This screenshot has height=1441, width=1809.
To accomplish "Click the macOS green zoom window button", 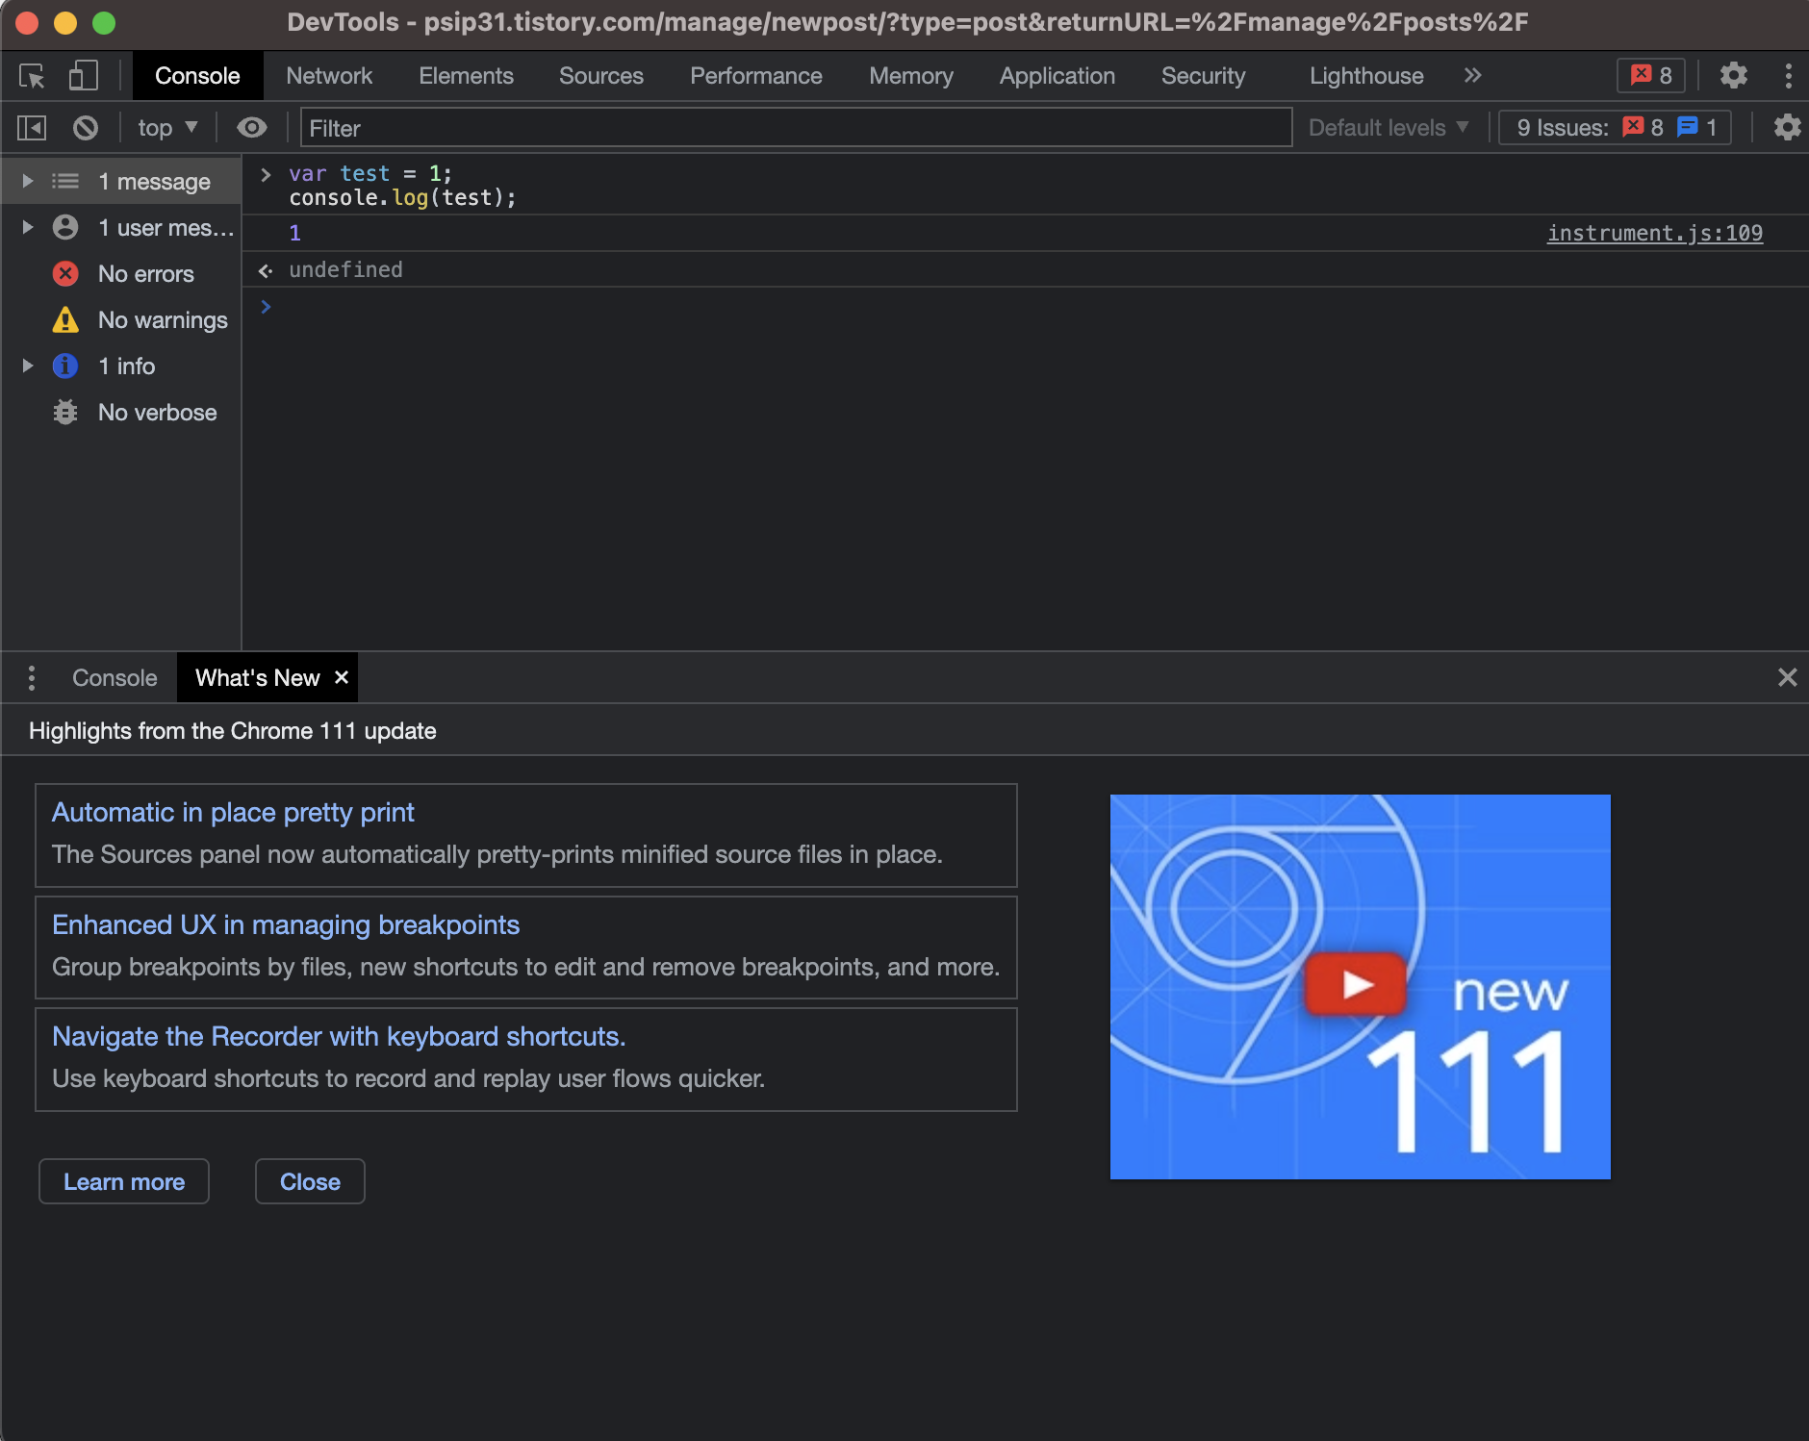I will point(104,23).
